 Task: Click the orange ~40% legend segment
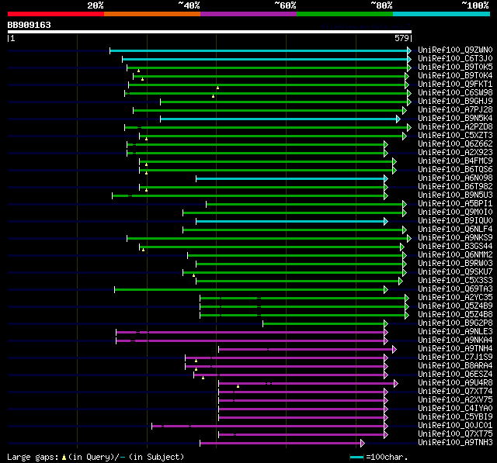[152, 14]
